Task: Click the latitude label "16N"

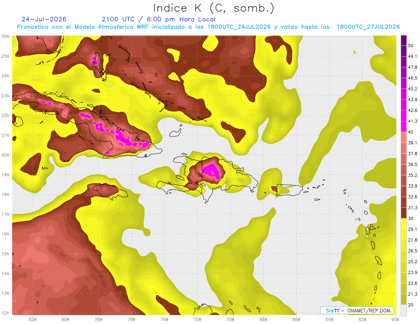Action: (x=5, y=234)
